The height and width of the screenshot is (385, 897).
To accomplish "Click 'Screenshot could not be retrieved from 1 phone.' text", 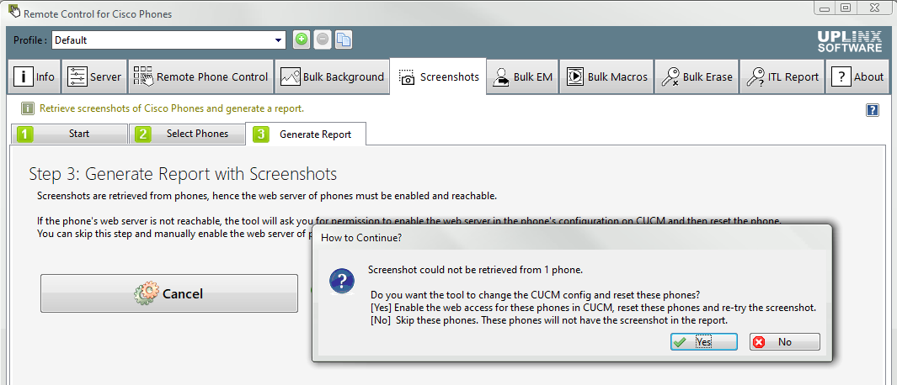I will click(x=475, y=270).
